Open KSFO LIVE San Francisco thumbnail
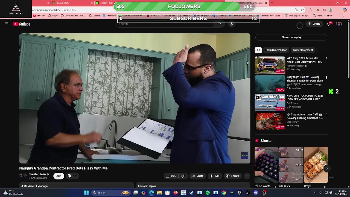The image size is (350, 197). 270,103
